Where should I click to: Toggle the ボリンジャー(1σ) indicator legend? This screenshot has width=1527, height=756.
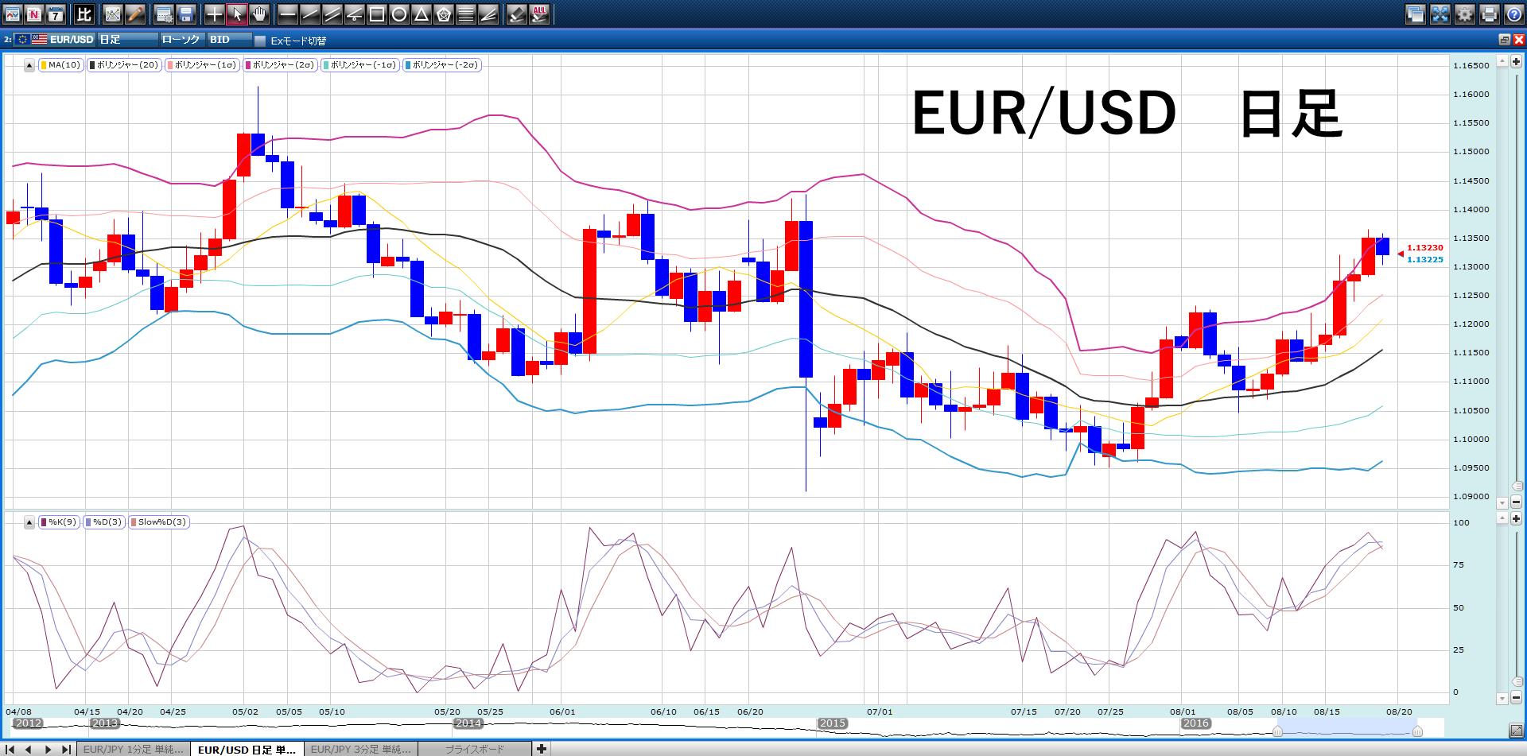(x=202, y=65)
